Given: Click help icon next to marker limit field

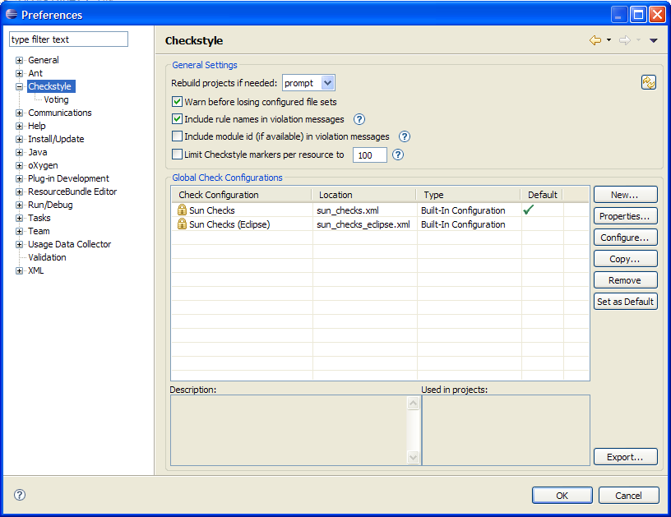Looking at the screenshot, I should point(398,155).
